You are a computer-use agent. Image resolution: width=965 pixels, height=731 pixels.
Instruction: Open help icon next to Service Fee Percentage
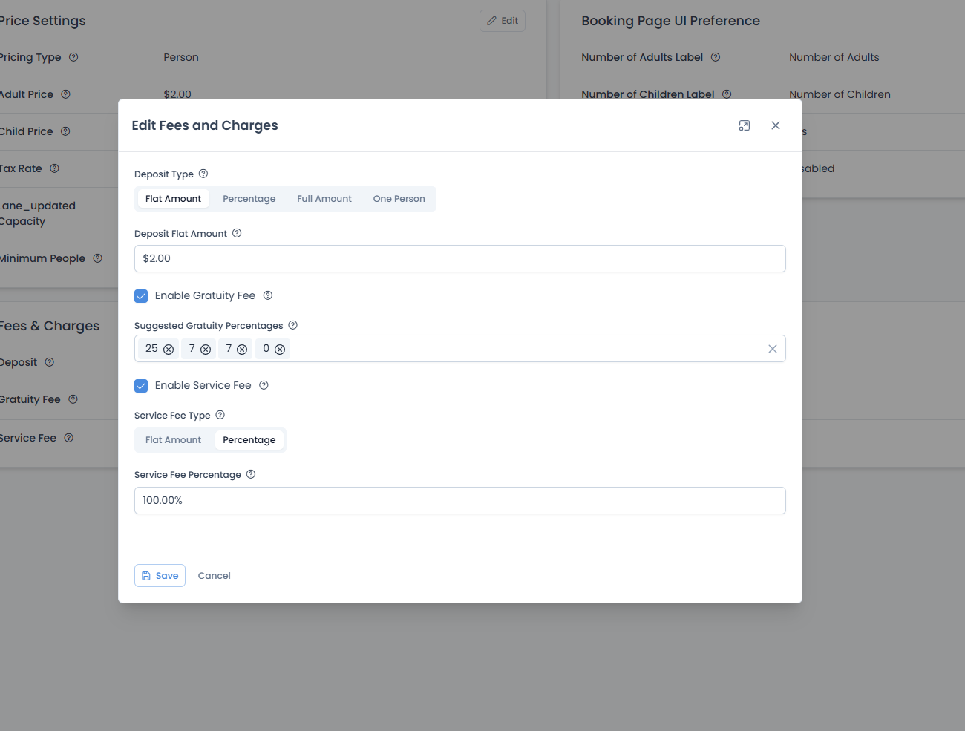tap(251, 474)
